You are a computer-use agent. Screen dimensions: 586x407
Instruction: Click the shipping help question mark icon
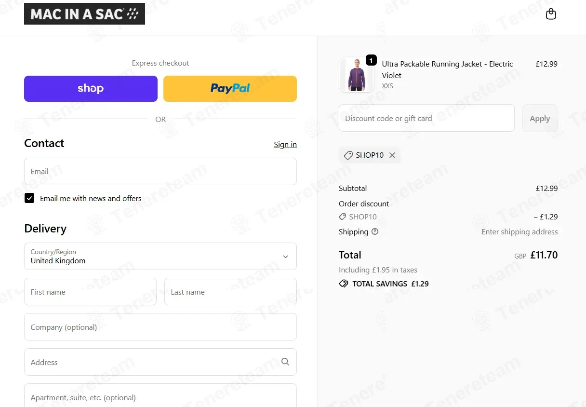click(x=375, y=231)
